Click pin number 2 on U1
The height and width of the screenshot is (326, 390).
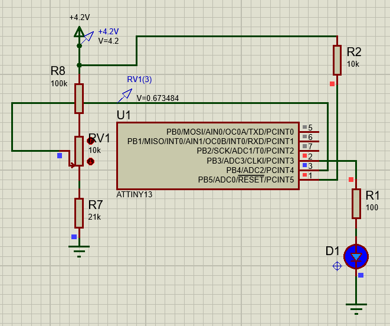click(310, 157)
